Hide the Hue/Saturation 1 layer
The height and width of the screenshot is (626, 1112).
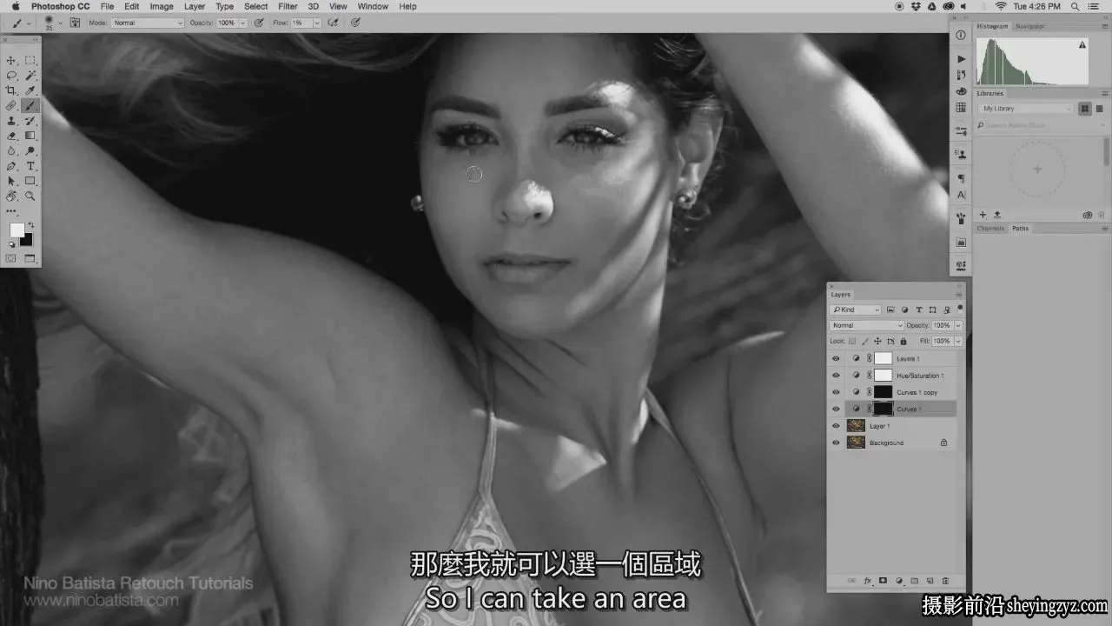coord(836,376)
